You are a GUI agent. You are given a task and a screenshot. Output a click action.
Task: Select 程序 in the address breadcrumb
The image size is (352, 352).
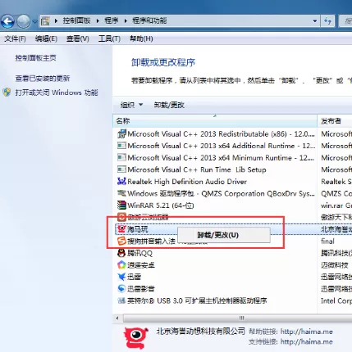(112, 20)
